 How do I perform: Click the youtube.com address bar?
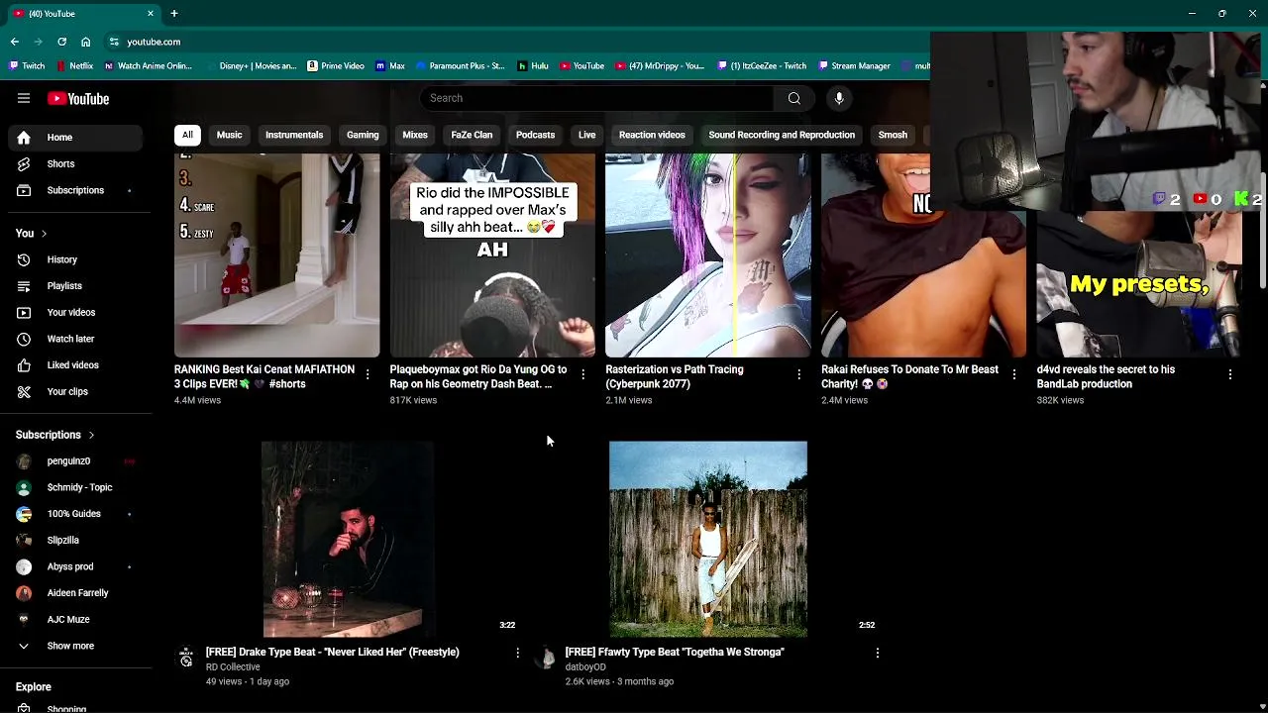[515, 42]
